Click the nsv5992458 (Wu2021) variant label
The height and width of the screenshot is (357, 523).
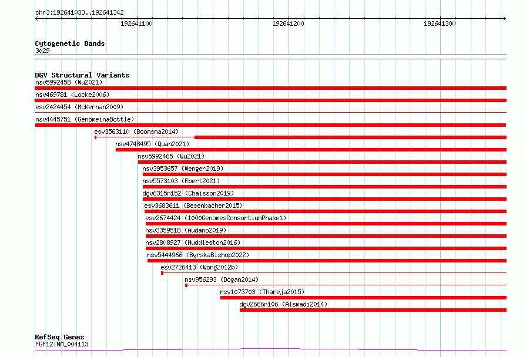(x=69, y=82)
